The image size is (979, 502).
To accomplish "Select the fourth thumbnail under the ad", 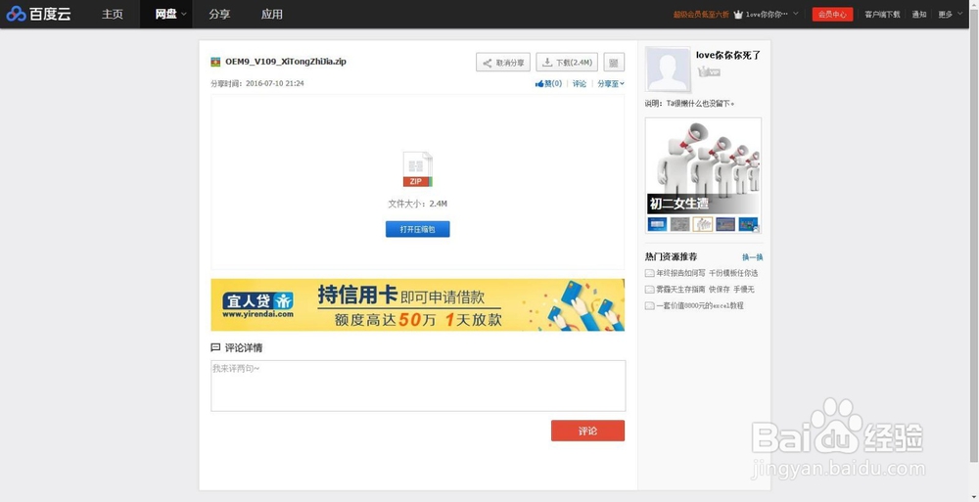I will pyautogui.click(x=725, y=224).
